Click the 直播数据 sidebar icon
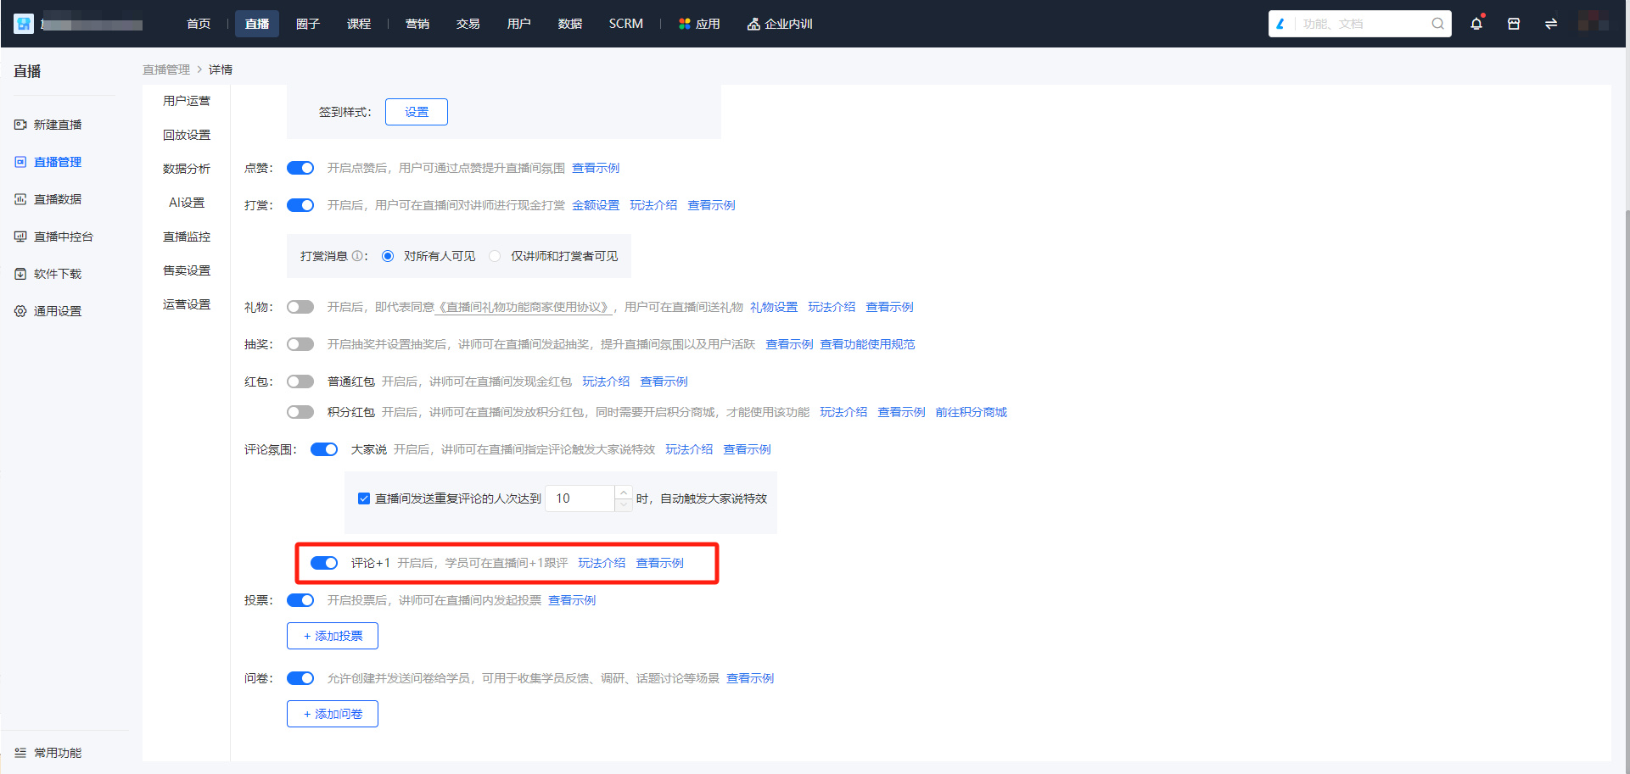The width and height of the screenshot is (1630, 774). coord(20,199)
